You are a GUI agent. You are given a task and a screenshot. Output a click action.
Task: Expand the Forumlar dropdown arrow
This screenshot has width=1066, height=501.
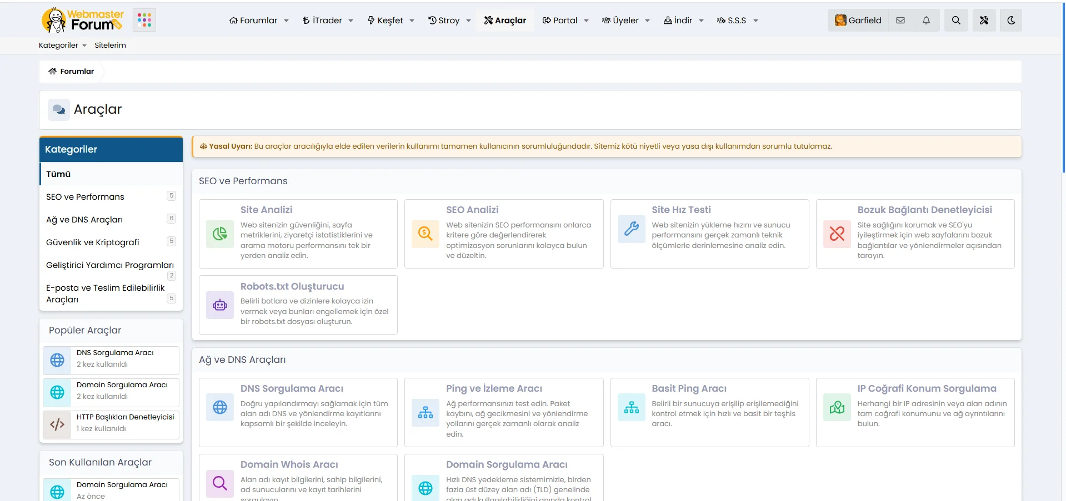pyautogui.click(x=287, y=21)
